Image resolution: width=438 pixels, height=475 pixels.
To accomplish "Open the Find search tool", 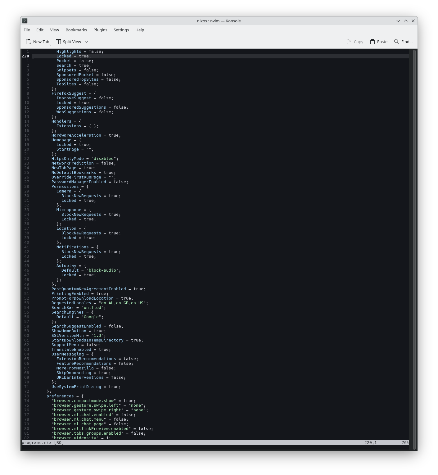I will pos(403,42).
